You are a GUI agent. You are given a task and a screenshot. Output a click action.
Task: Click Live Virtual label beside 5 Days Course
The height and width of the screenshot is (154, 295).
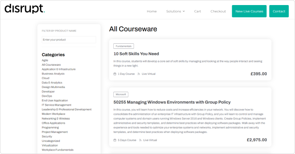(150, 140)
